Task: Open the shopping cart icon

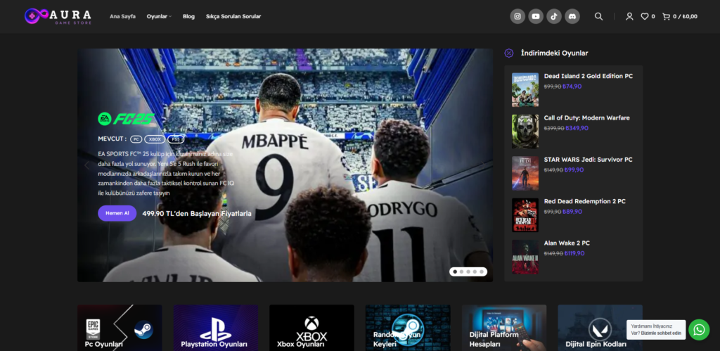Action: pos(666,16)
